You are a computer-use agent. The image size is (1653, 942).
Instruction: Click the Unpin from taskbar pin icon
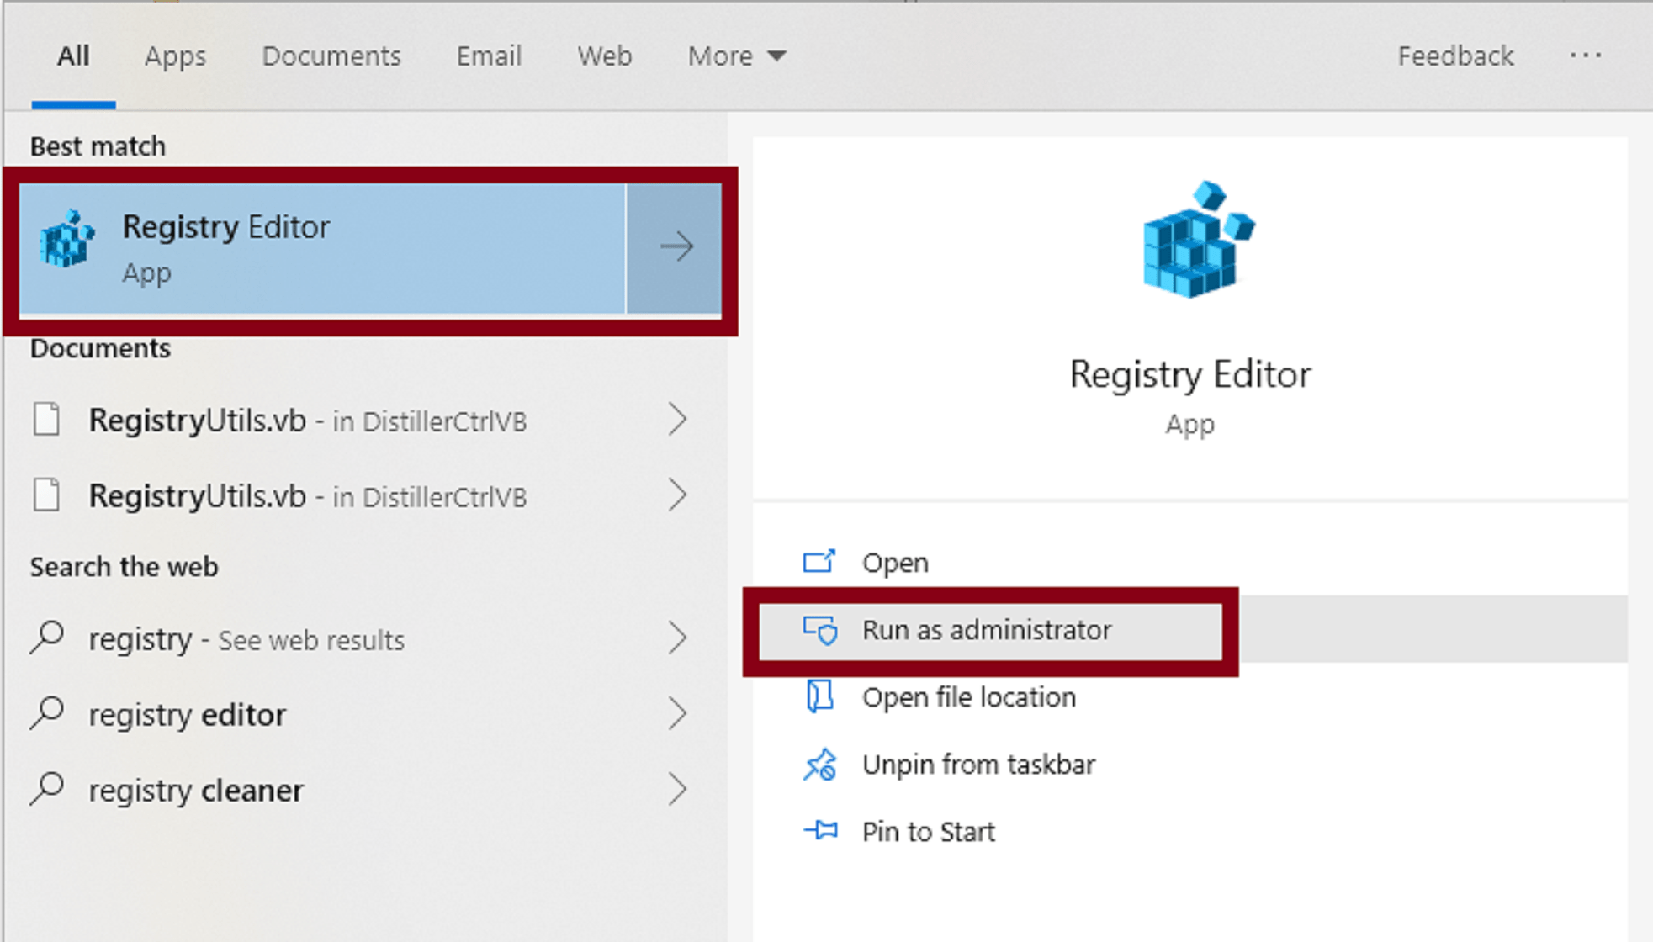tap(820, 764)
